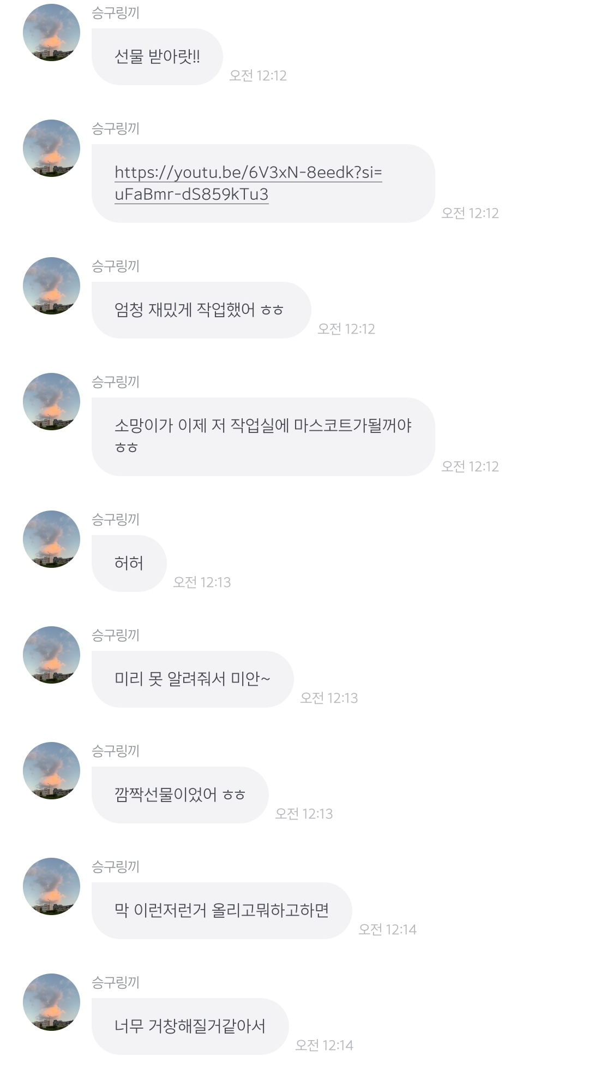Select the '너무 거창해질거같아서' message bubble

[x=190, y=1026]
